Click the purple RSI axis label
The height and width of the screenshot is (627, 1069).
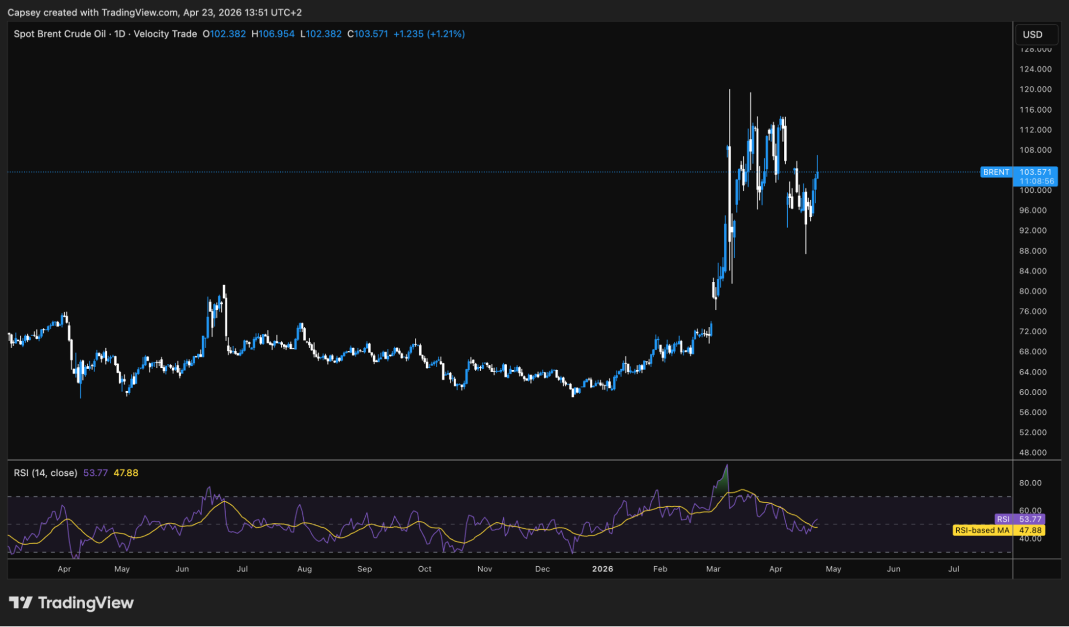point(1003,519)
